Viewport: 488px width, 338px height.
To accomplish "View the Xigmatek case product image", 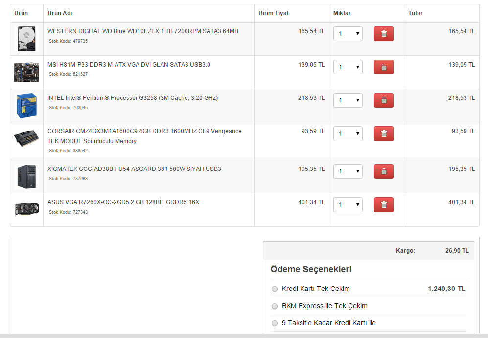I will [x=26, y=176].
